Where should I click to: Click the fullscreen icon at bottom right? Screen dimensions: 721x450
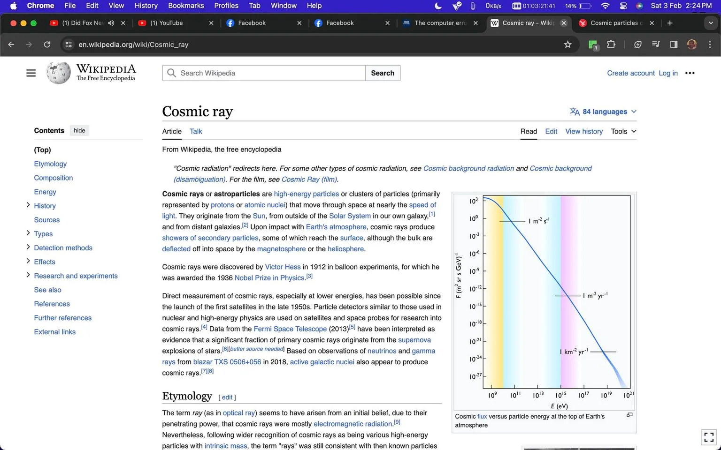(x=709, y=437)
